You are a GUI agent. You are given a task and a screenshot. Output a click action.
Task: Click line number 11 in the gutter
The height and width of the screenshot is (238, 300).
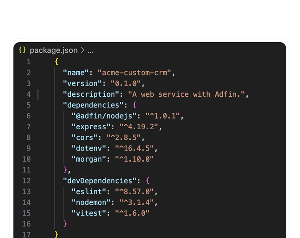point(26,170)
